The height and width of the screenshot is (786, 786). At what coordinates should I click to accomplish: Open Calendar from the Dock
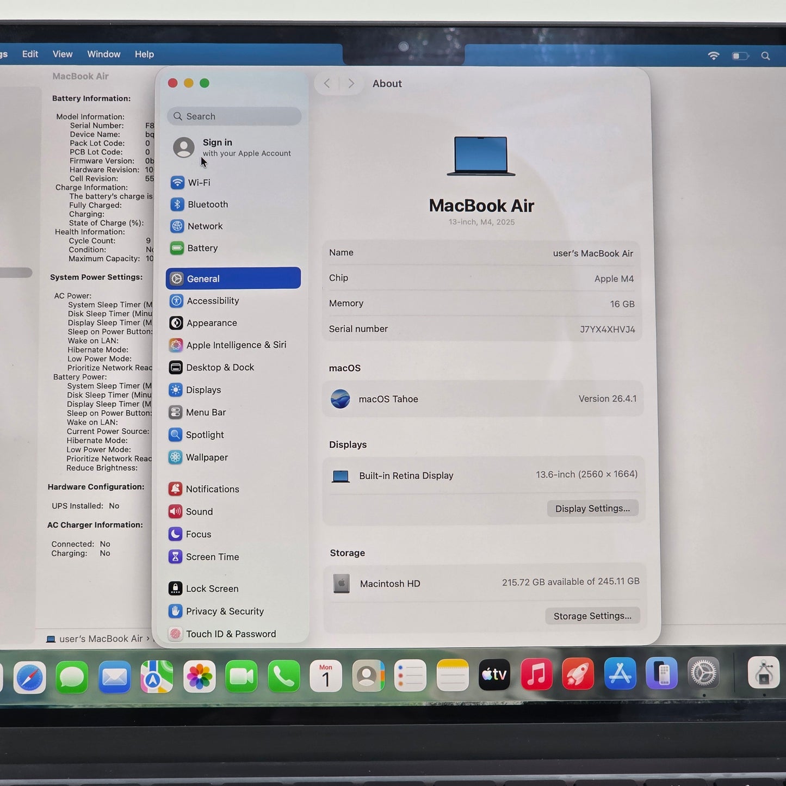pos(326,676)
